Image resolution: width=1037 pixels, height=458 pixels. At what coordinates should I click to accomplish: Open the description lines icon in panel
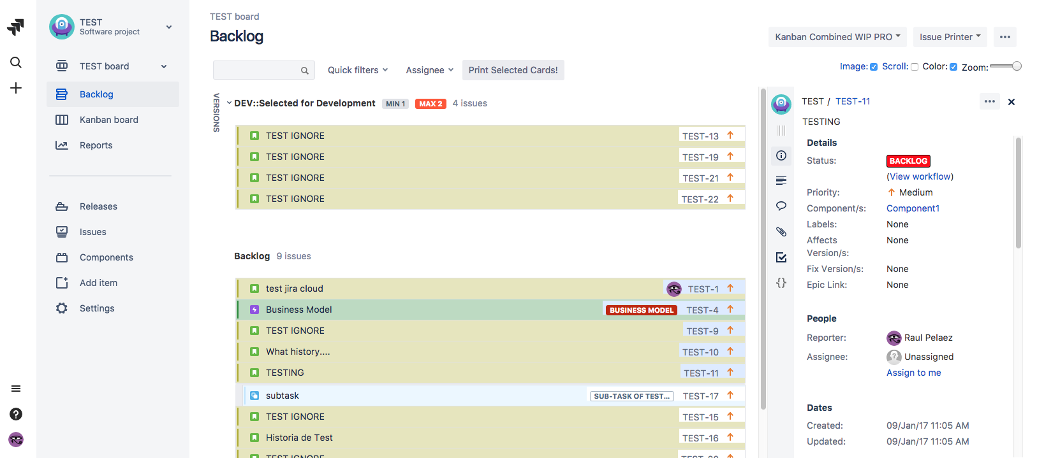781,181
